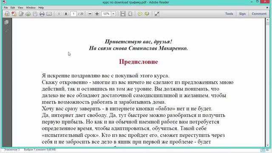Click the vertical scrollbar down arrow
The image size is (272, 153).
click(267, 145)
